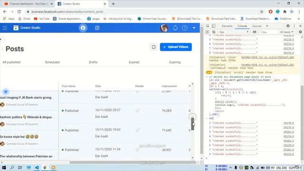Viewport: 304px width, 171px height.
Task: Open console settings gear
Action: [300, 32]
